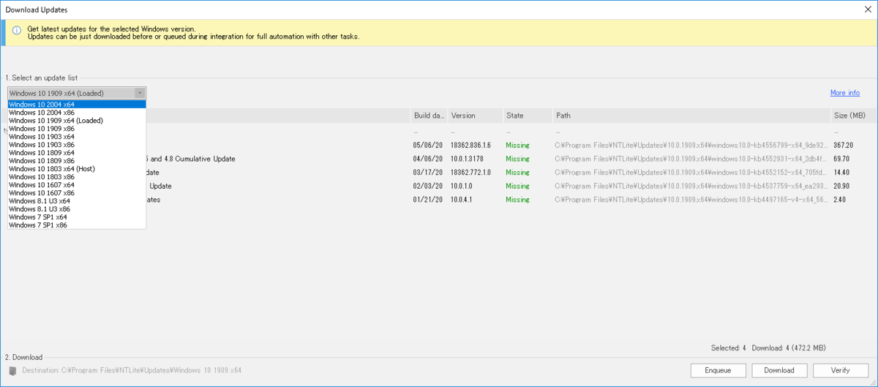Screen dimensions: 878x387
Task: Pick Windows 10 1809 x64 option
Action: [77, 153]
